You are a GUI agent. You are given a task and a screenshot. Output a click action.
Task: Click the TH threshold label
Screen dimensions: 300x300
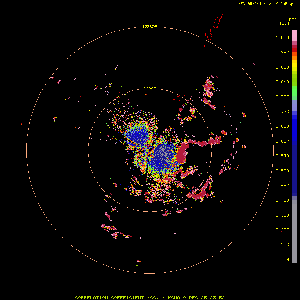[x=286, y=260]
